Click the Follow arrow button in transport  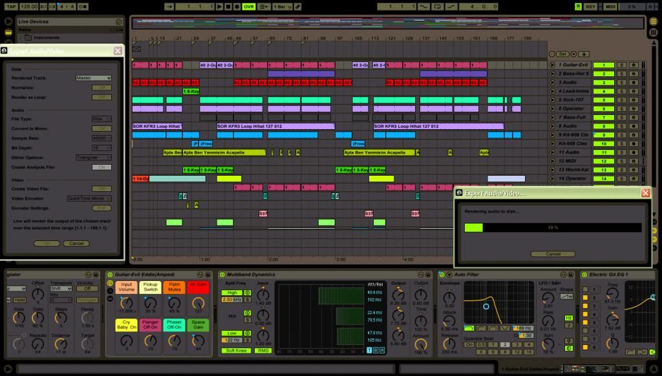pos(169,6)
